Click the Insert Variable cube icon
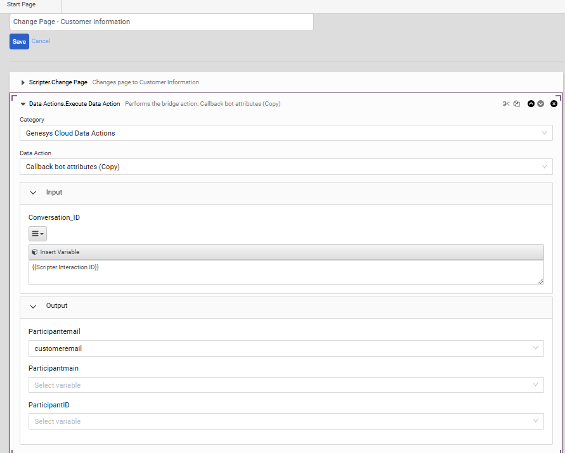The image size is (565, 453). coord(35,252)
